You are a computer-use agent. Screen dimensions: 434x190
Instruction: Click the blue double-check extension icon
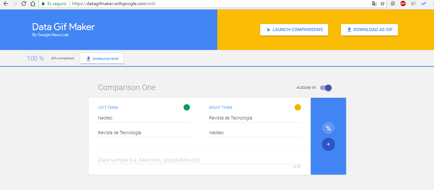[424, 4]
